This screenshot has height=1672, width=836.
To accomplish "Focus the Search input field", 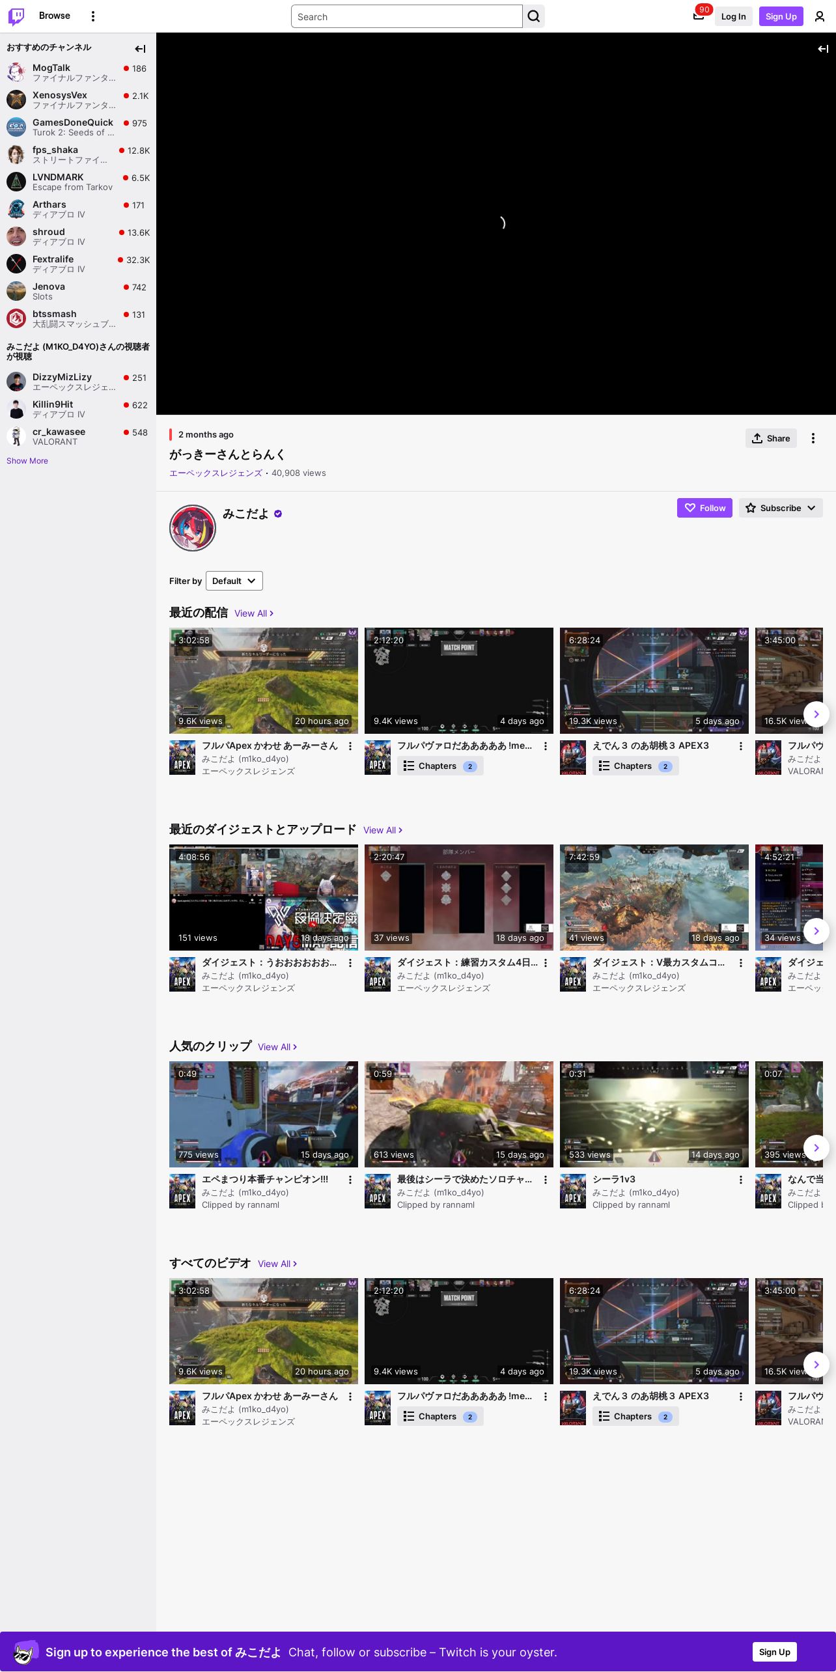I will pyautogui.click(x=407, y=16).
